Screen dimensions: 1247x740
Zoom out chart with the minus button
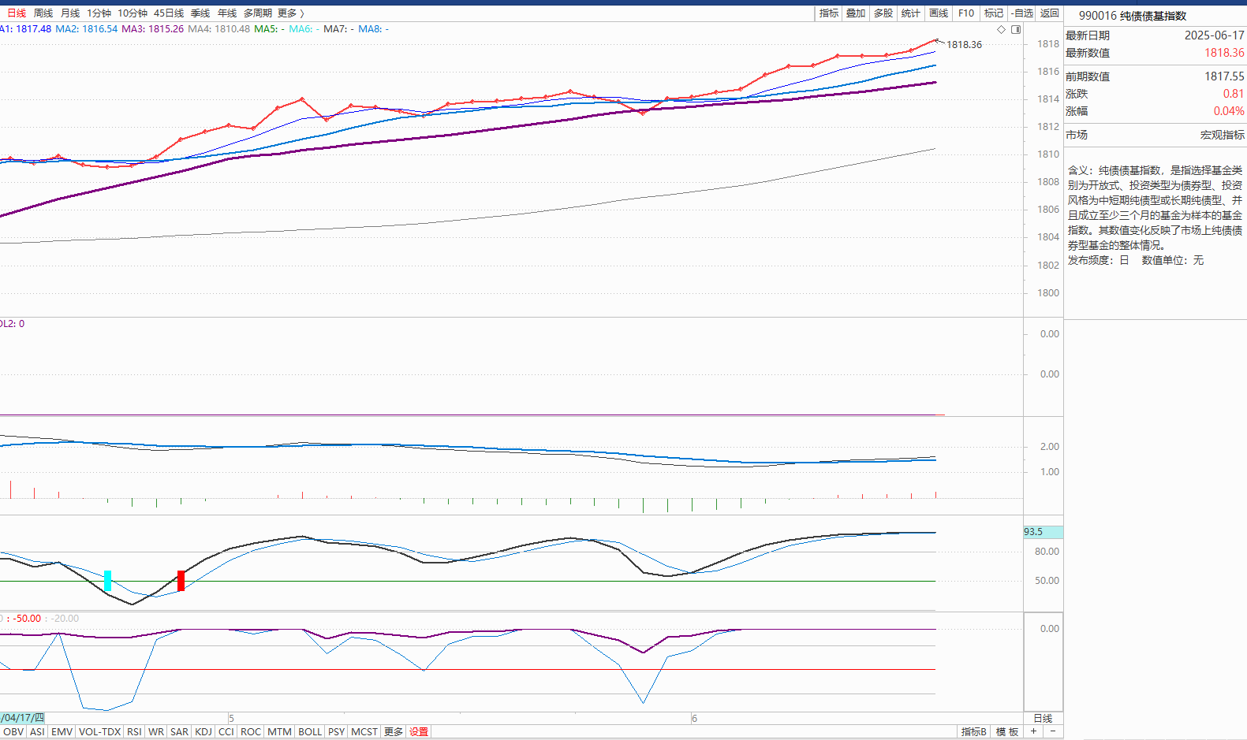(1053, 731)
